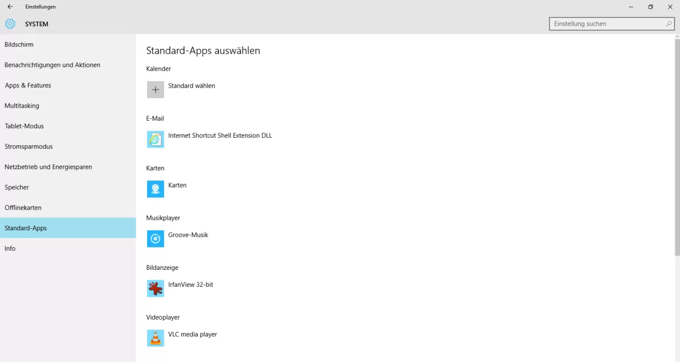Open Netzbetrieb und Energiesparen

coord(48,167)
